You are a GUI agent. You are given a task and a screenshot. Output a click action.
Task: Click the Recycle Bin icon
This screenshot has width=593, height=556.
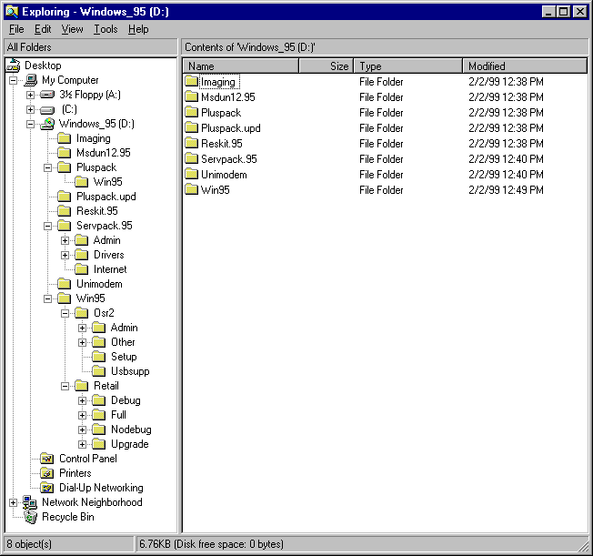(31, 517)
